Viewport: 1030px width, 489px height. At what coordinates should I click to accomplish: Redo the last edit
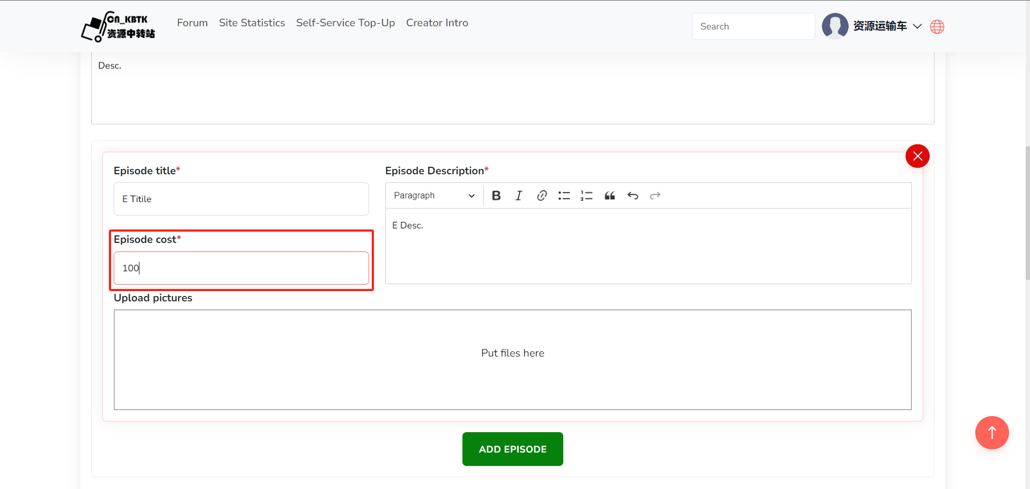click(x=655, y=196)
